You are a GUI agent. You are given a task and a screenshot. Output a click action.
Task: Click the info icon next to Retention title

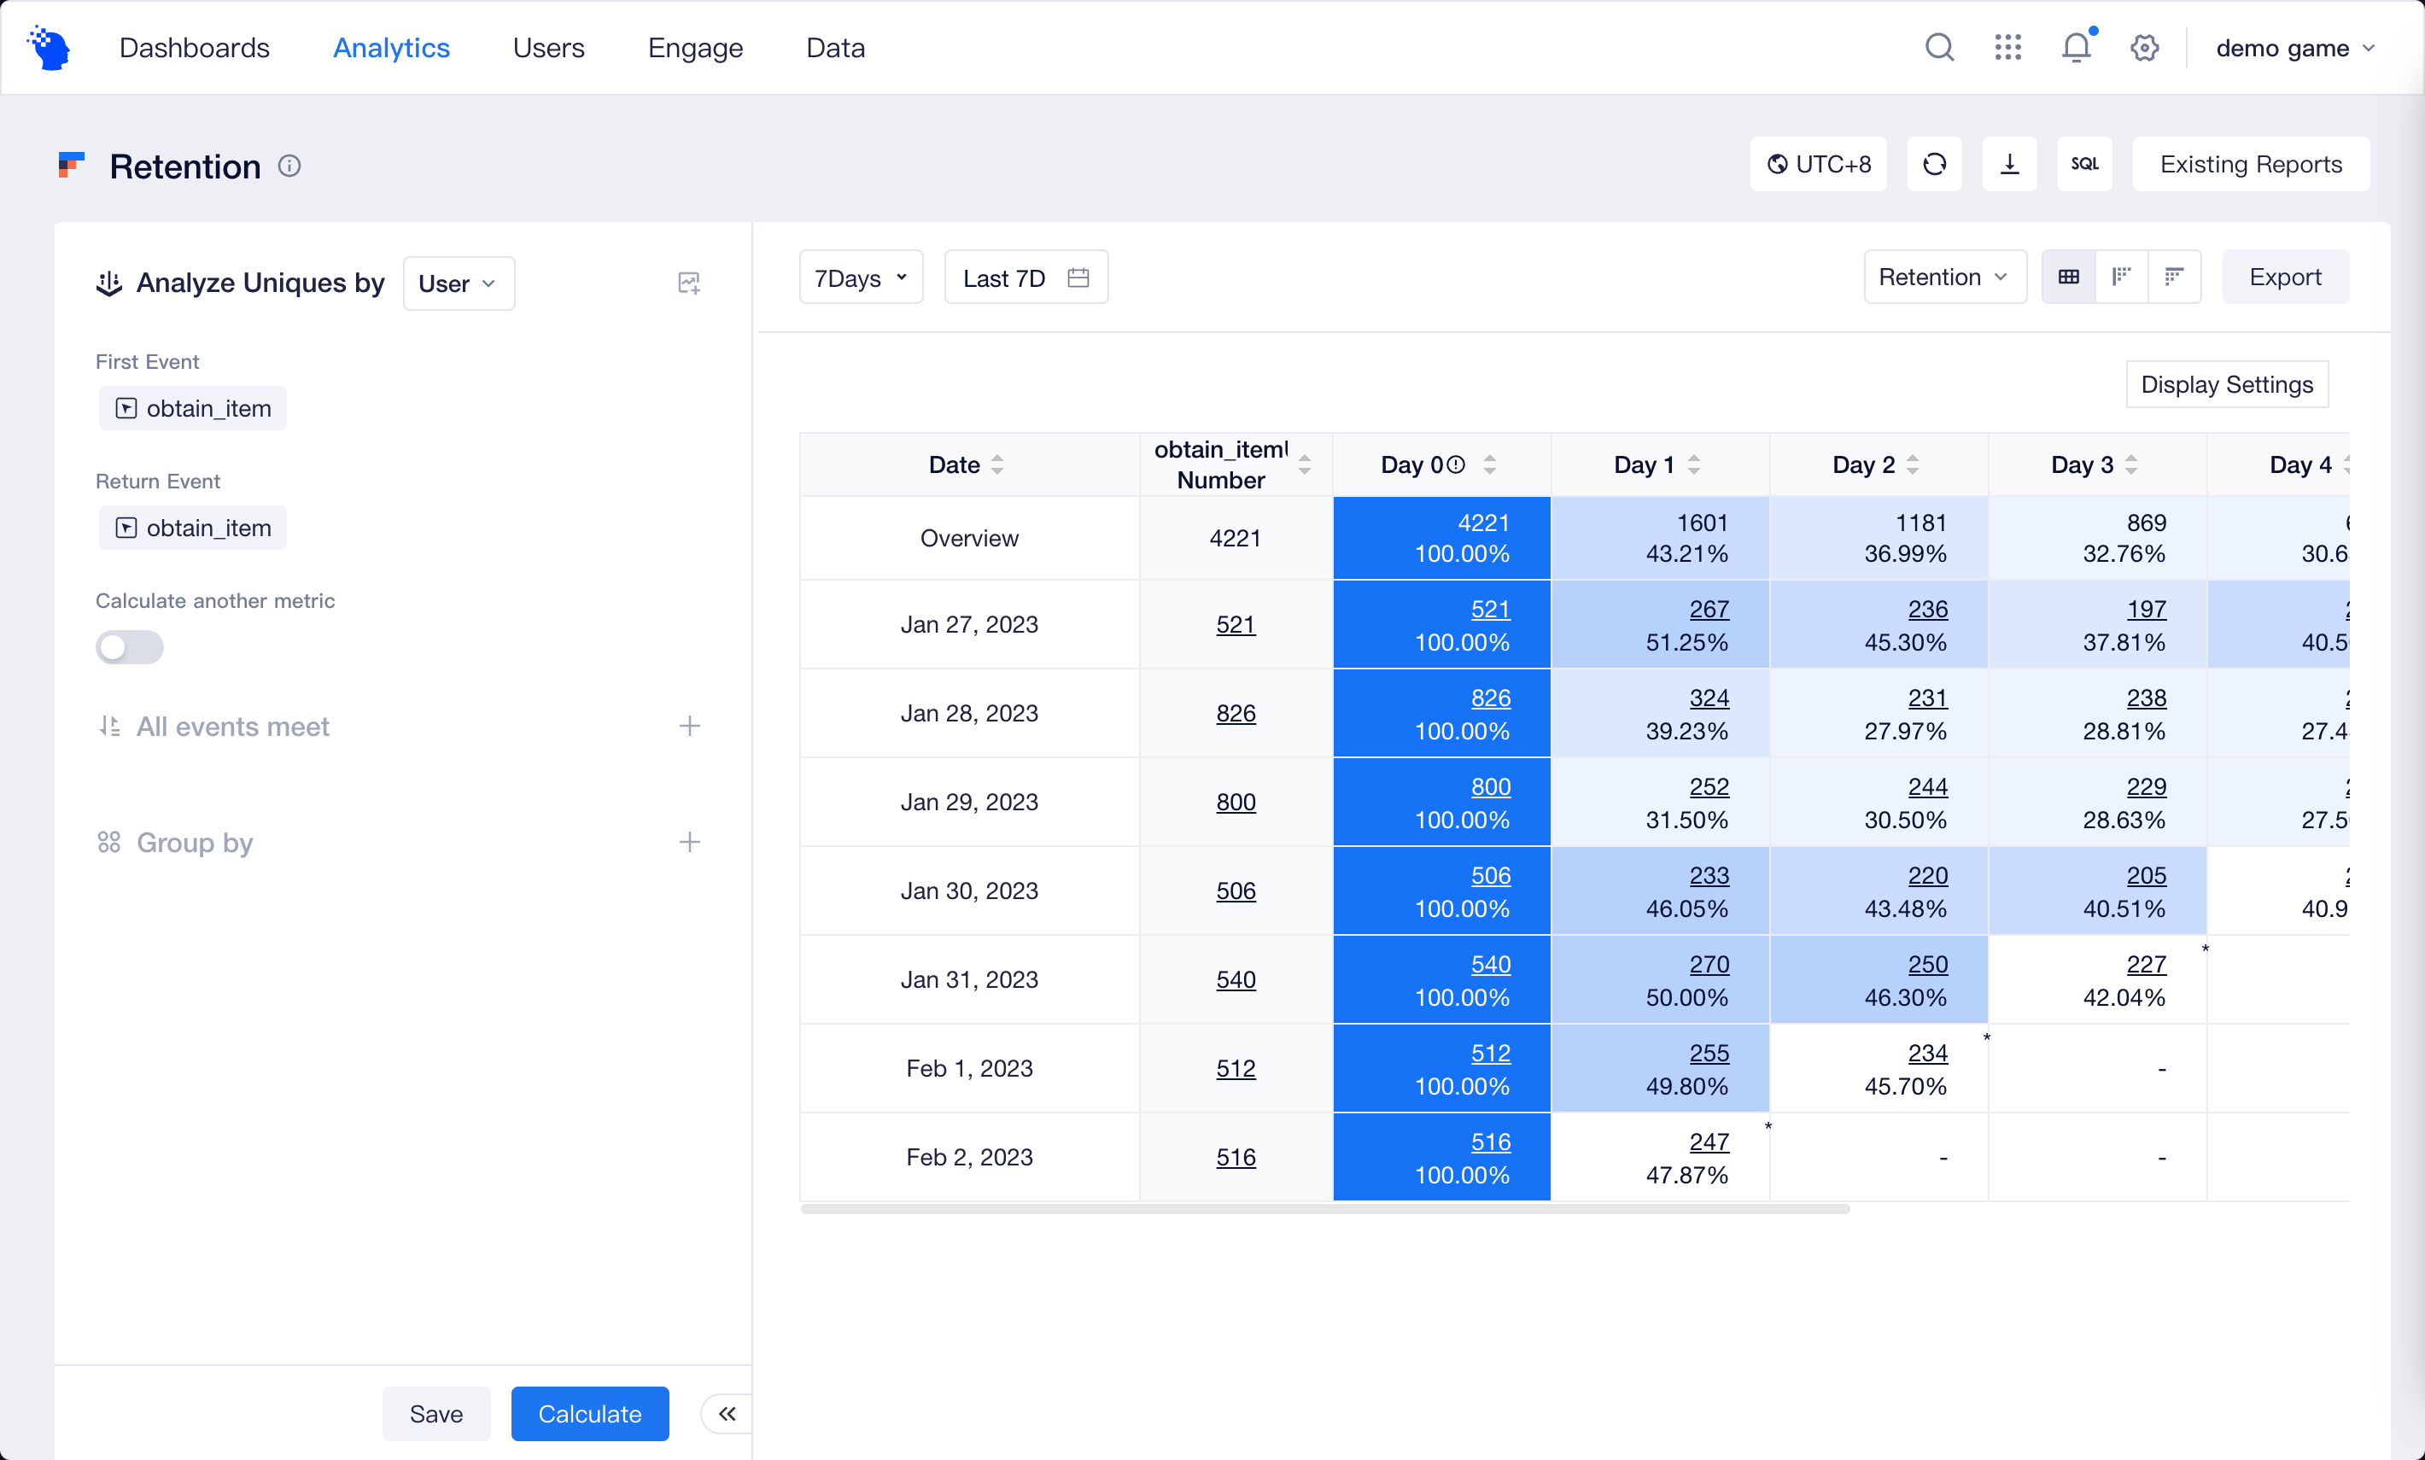[x=289, y=166]
